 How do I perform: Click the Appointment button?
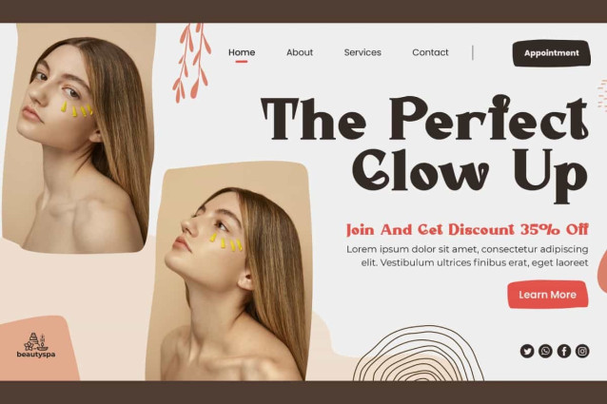pyautogui.click(x=551, y=53)
